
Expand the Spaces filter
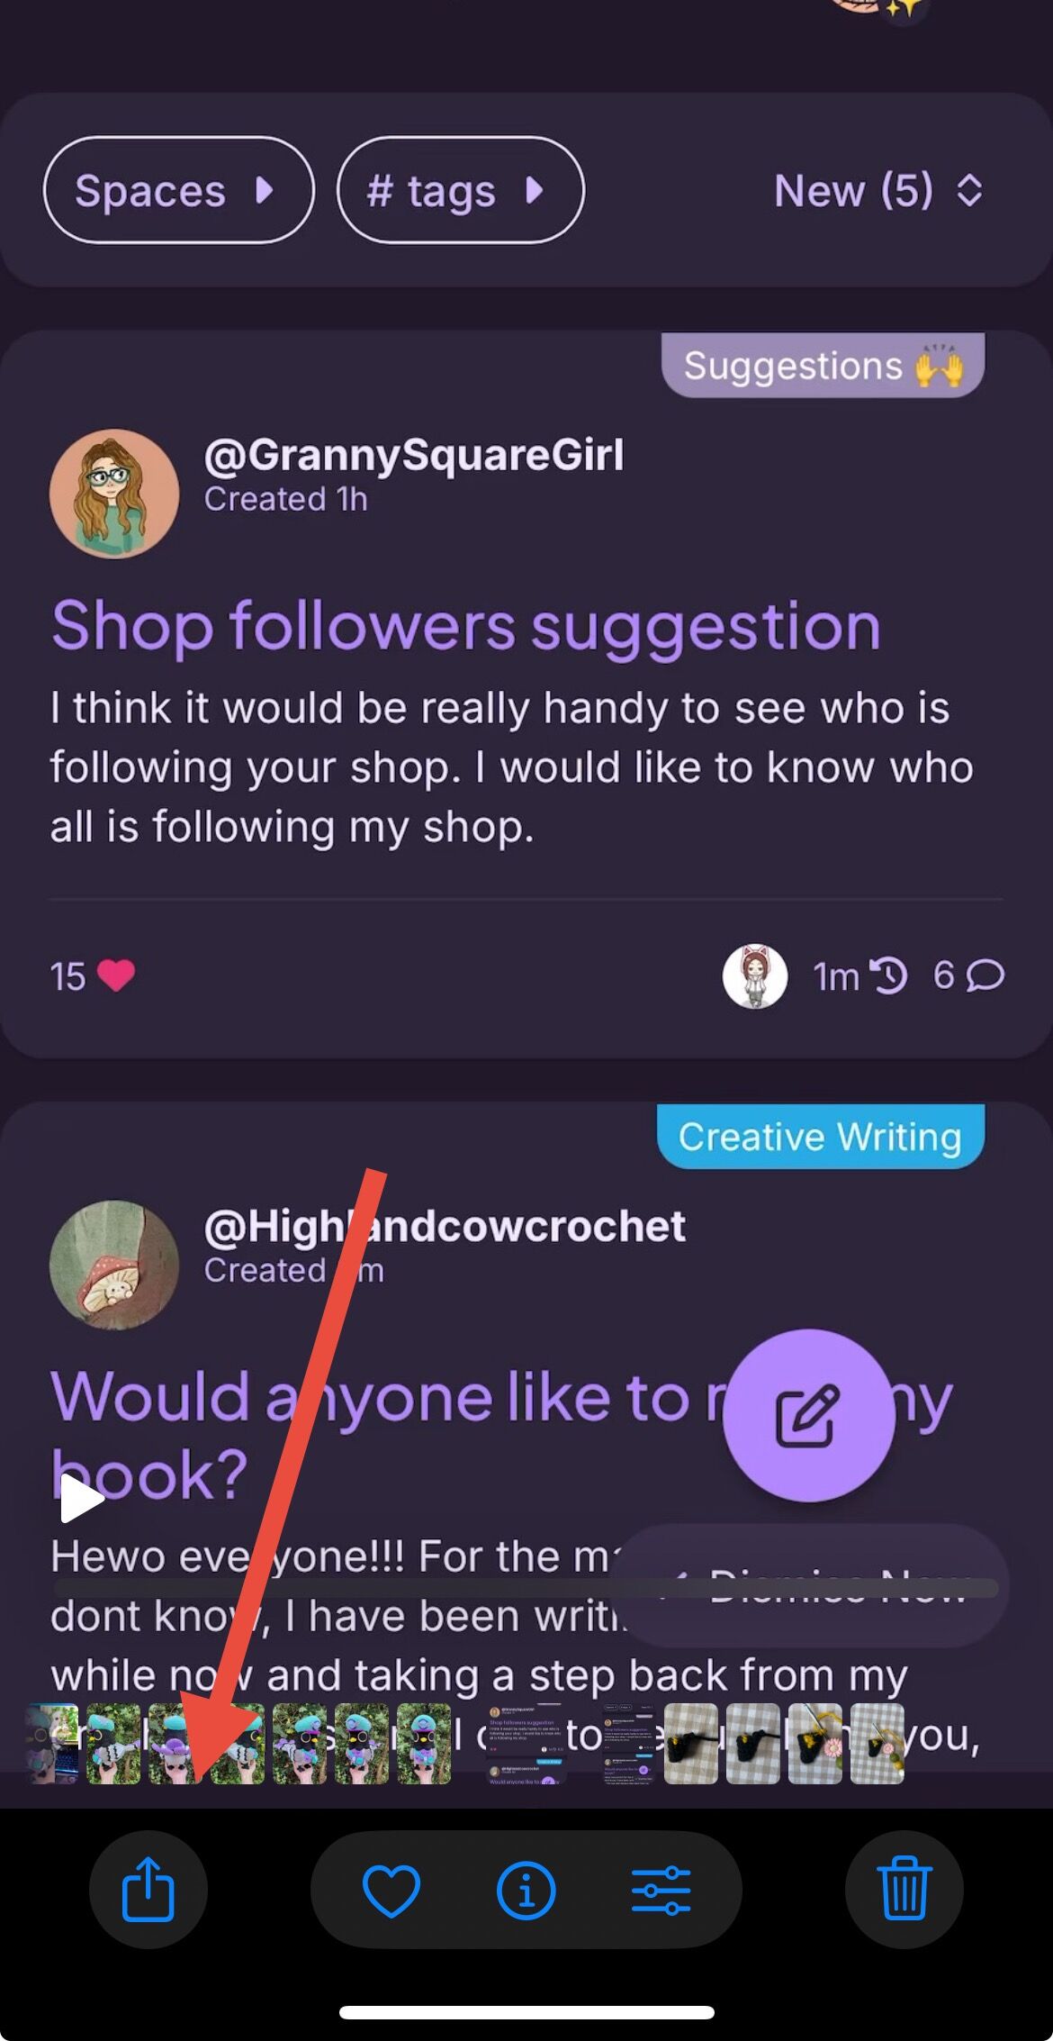point(179,190)
